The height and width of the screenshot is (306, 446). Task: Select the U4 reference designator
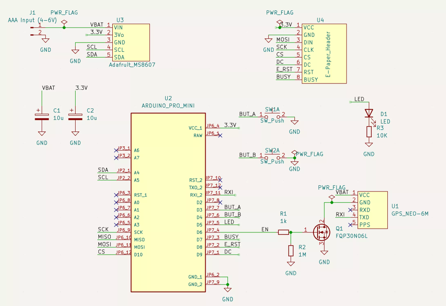[320, 20]
